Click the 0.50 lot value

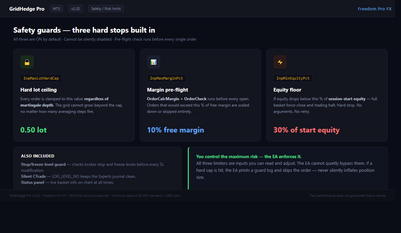33,130
